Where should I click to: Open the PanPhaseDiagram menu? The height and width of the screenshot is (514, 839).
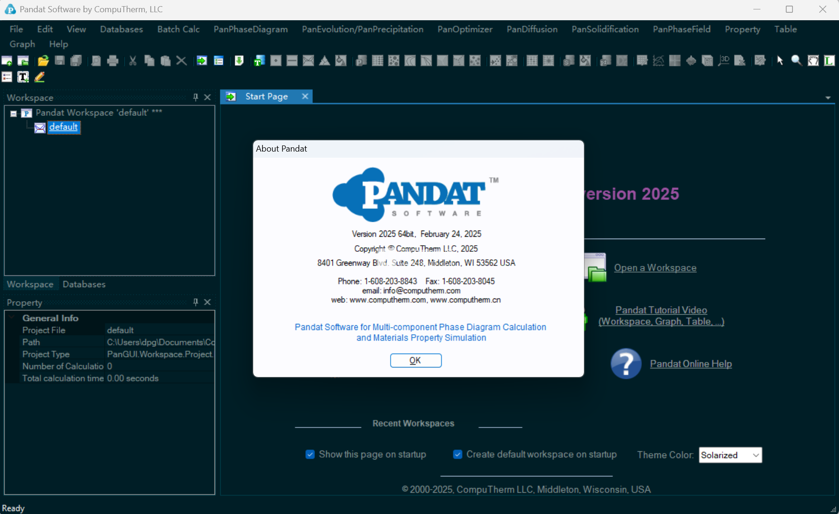[x=250, y=29]
